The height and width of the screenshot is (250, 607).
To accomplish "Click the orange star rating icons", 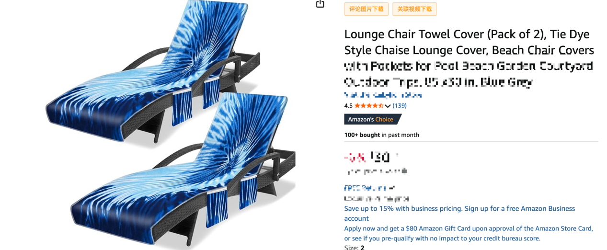I will [369, 106].
